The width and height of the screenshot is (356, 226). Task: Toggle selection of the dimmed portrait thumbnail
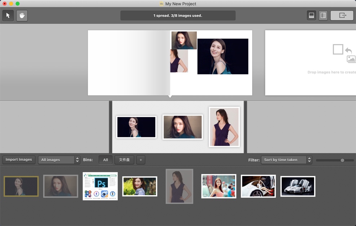(179, 186)
